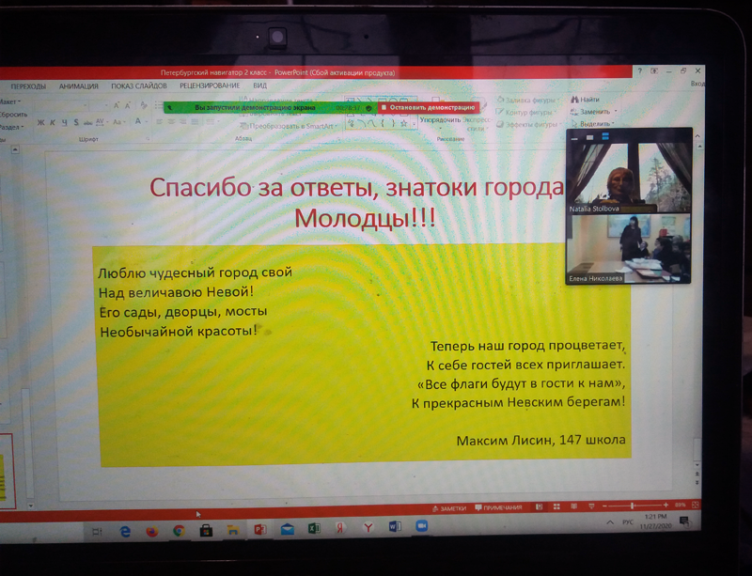Zoom in with plus button

click(x=666, y=505)
